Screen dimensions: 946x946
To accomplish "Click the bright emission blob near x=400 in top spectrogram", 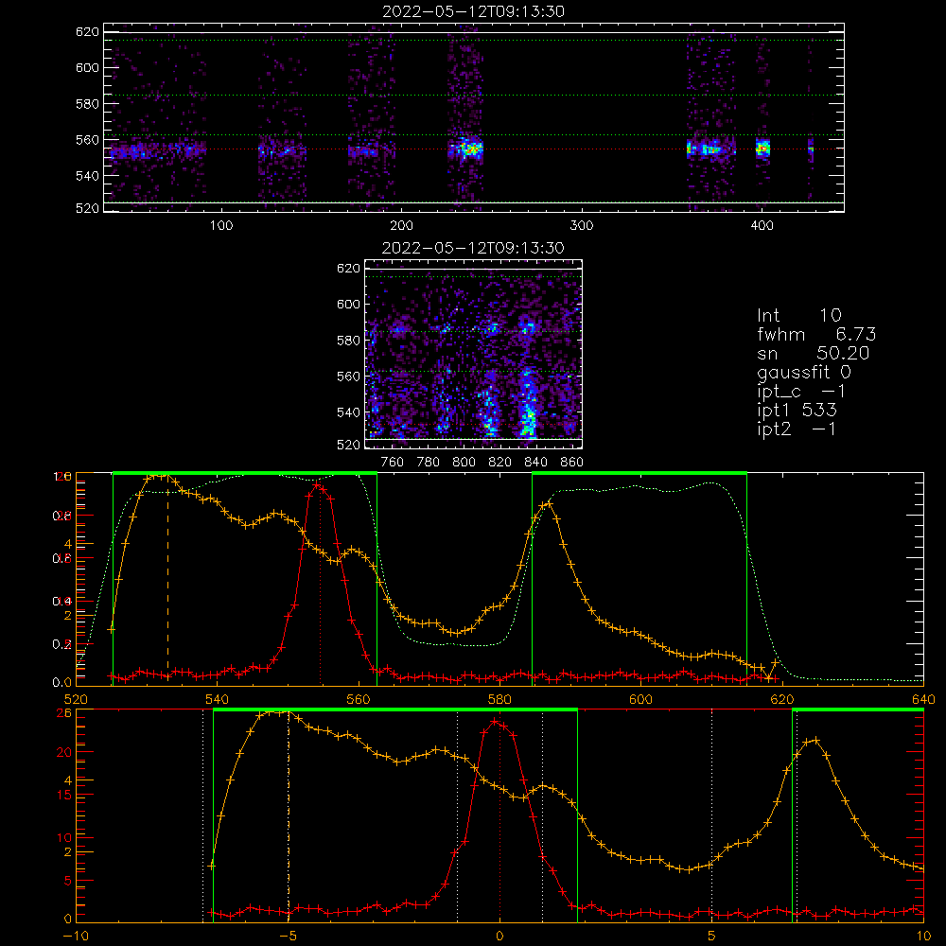I will [x=763, y=148].
